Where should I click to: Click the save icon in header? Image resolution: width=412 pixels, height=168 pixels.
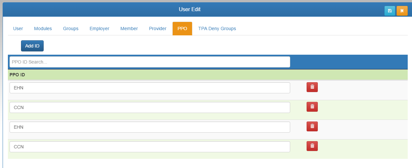click(x=390, y=11)
